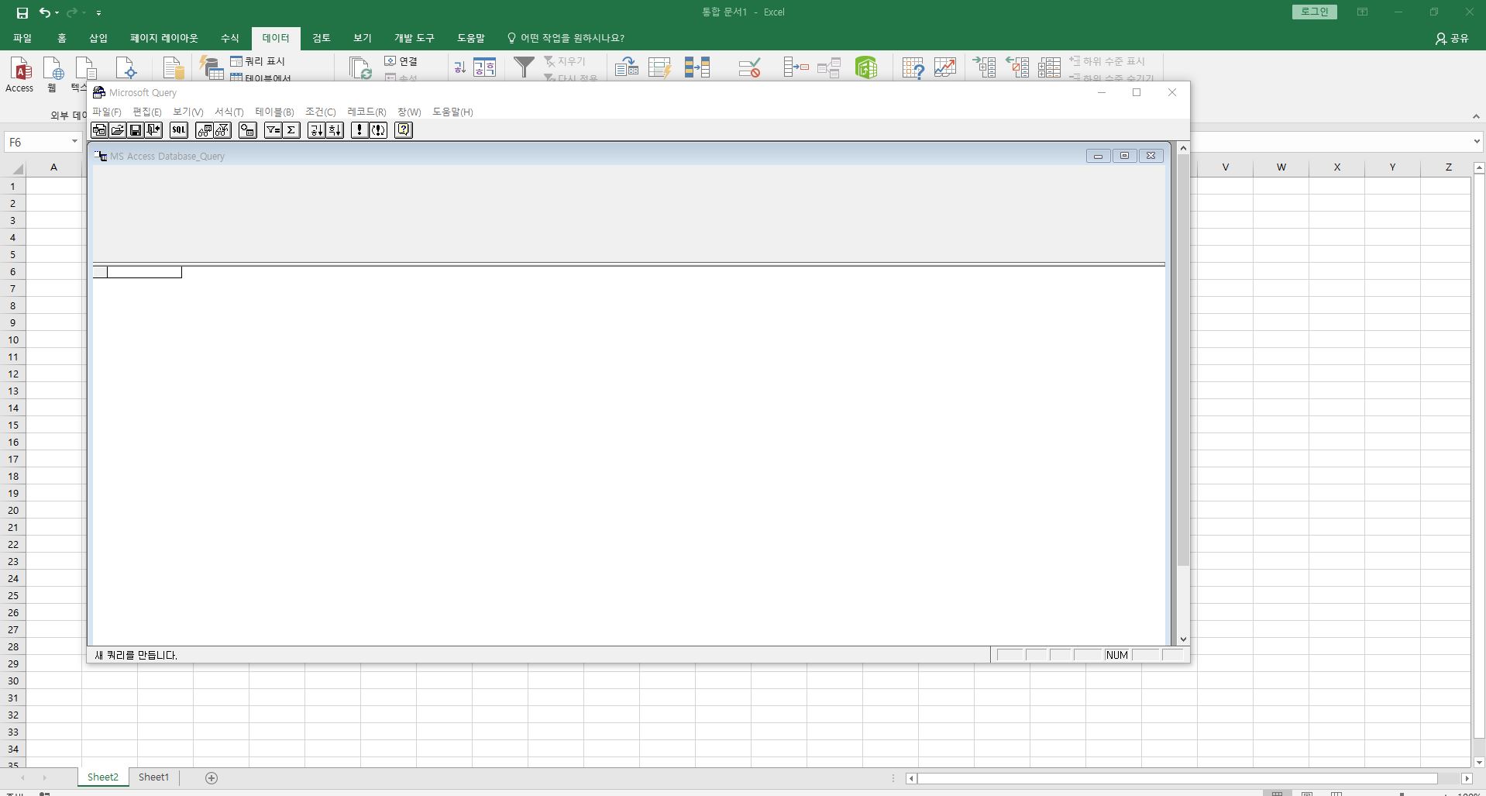Toggle the Show/Hide Criteria pane button

222,130
